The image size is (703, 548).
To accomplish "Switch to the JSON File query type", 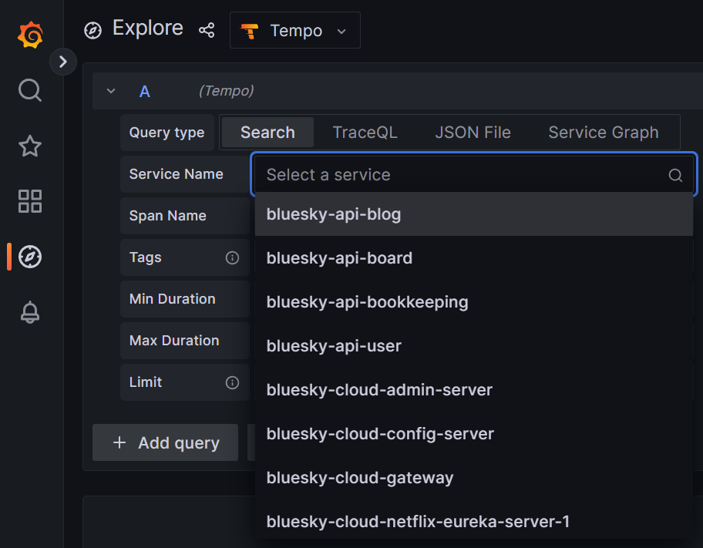I will 473,133.
